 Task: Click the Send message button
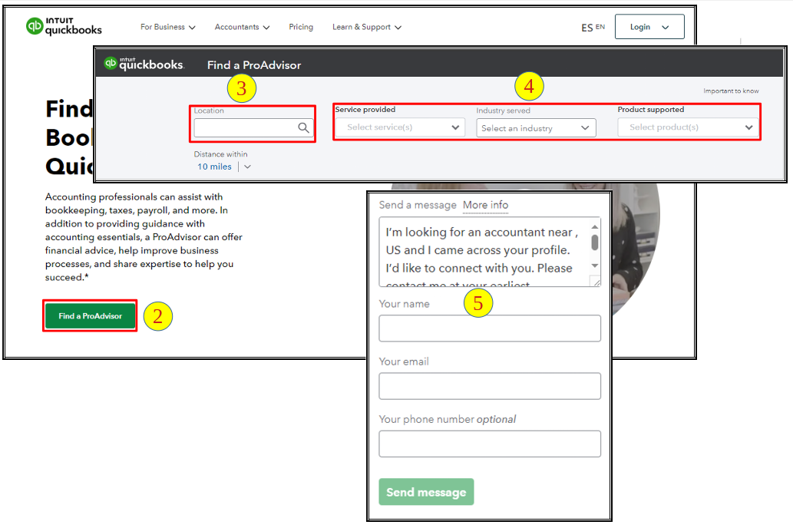point(426,492)
